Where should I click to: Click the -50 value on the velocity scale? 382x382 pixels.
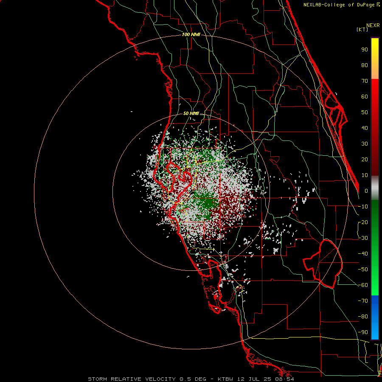coord(363,269)
